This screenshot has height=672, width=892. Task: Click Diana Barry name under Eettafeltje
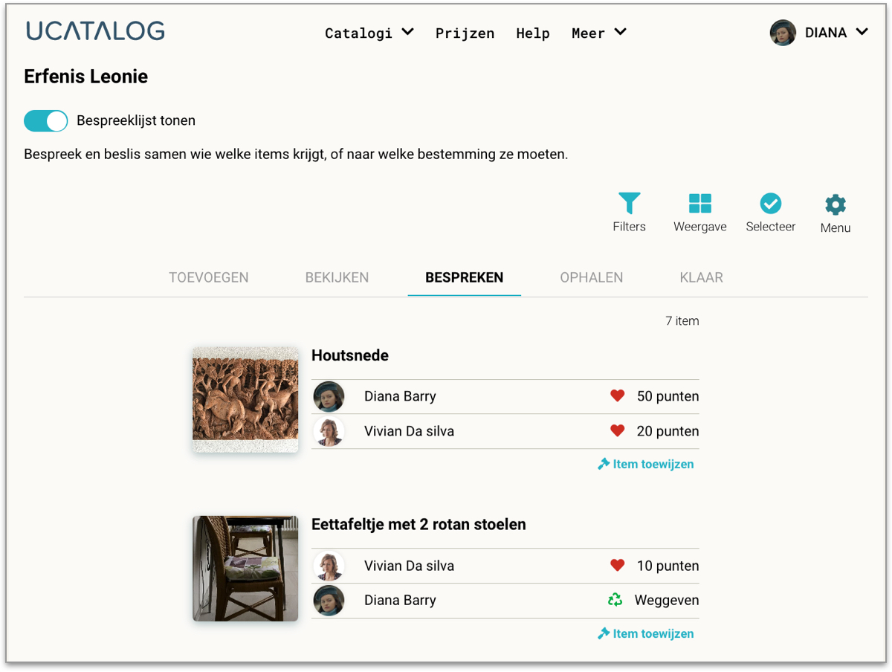pos(400,600)
